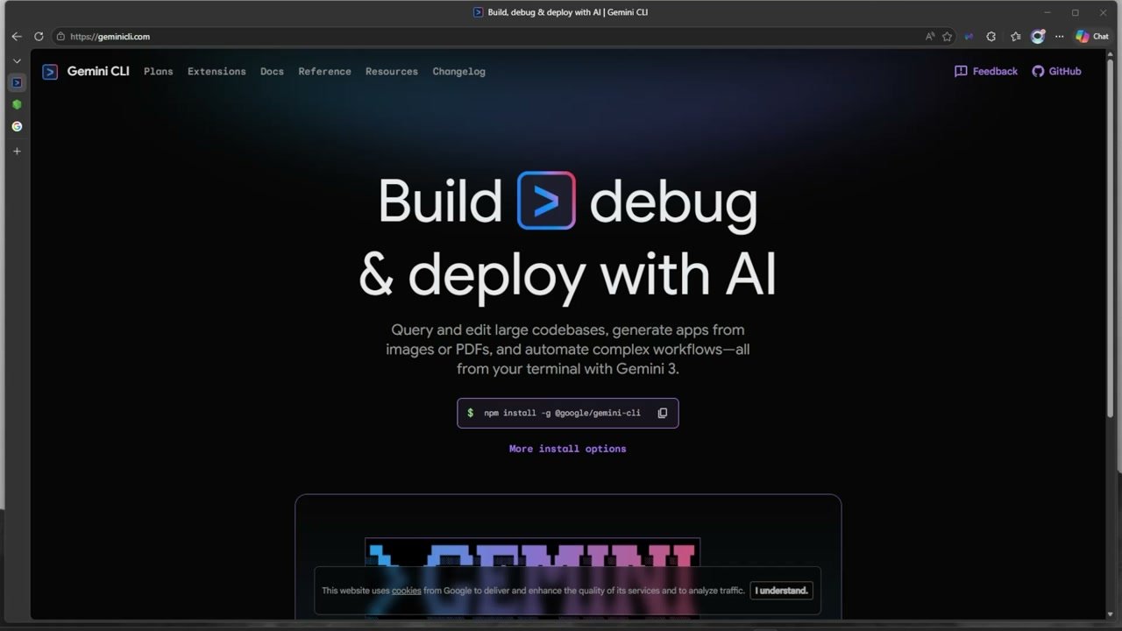Open the Extensions nav item
This screenshot has width=1122, height=631.
click(x=217, y=72)
